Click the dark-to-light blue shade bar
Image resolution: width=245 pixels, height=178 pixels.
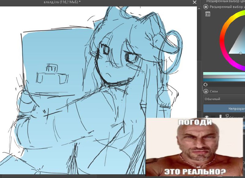(224, 80)
